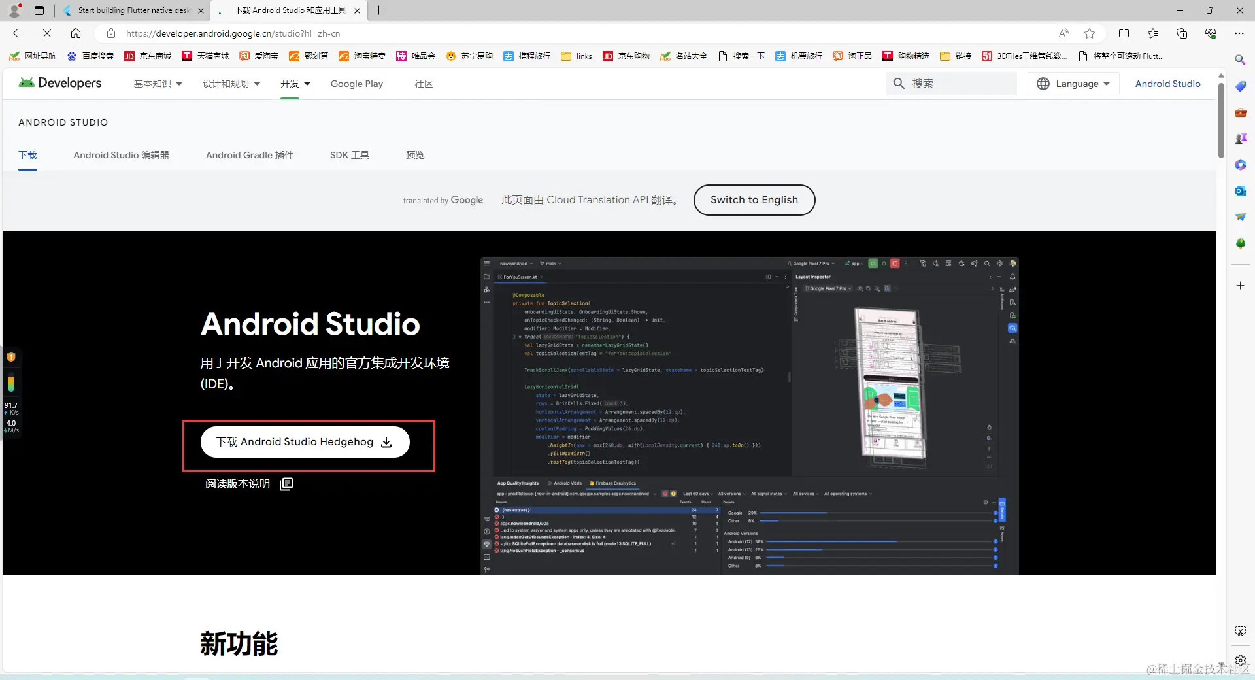Open the tab actions menu icon
The width and height of the screenshot is (1255, 680).
39,10
